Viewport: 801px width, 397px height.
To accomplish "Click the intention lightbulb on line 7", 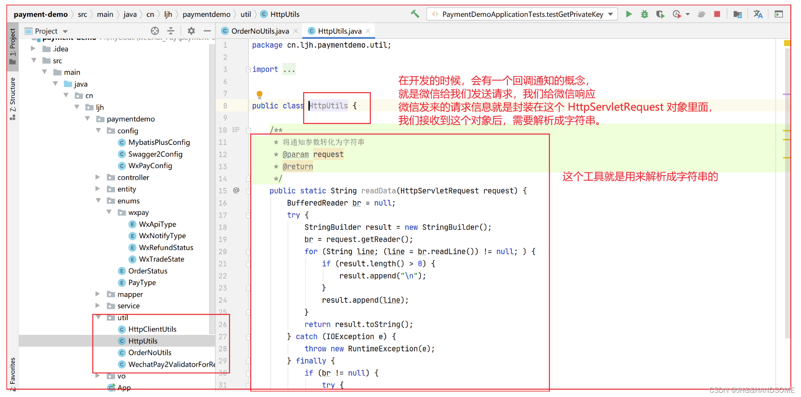I will (x=259, y=94).
